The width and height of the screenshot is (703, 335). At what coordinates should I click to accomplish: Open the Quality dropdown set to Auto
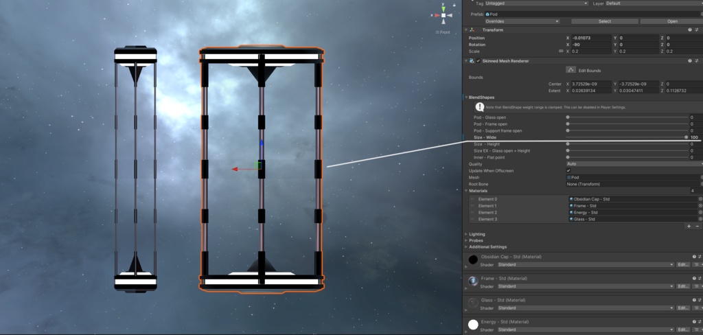pyautogui.click(x=634, y=163)
